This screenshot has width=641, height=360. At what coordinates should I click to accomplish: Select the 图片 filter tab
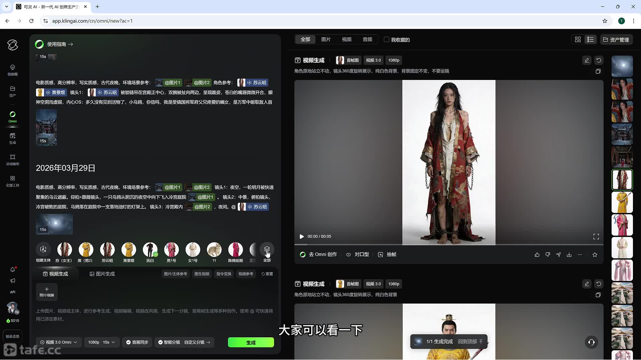click(326, 39)
